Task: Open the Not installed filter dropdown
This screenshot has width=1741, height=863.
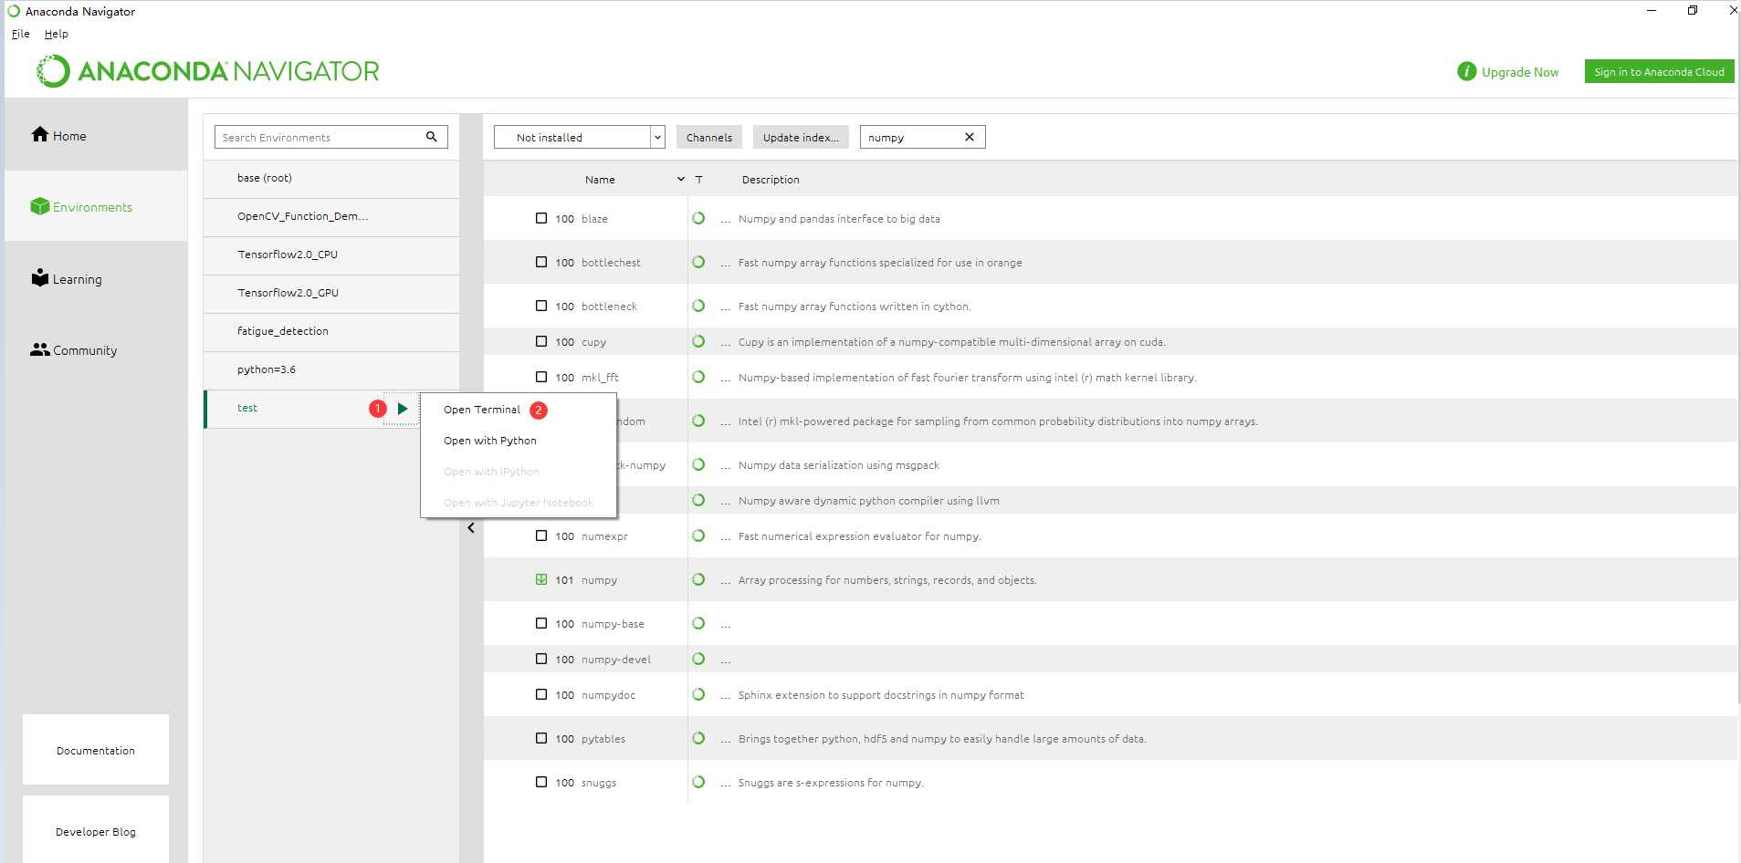Action: (579, 137)
